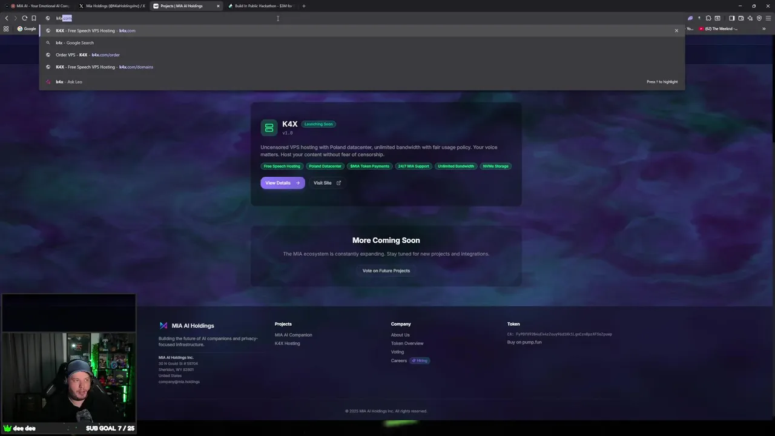Close the Projects MIA AI Holdings tab

[218, 6]
